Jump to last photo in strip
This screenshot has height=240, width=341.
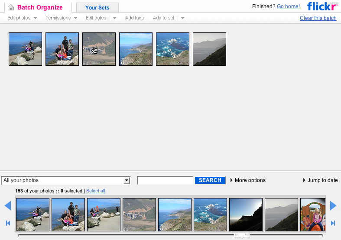333,223
